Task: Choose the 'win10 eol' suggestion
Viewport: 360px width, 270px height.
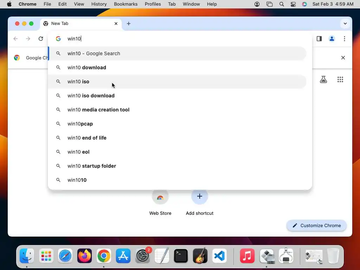Action: tap(177, 152)
